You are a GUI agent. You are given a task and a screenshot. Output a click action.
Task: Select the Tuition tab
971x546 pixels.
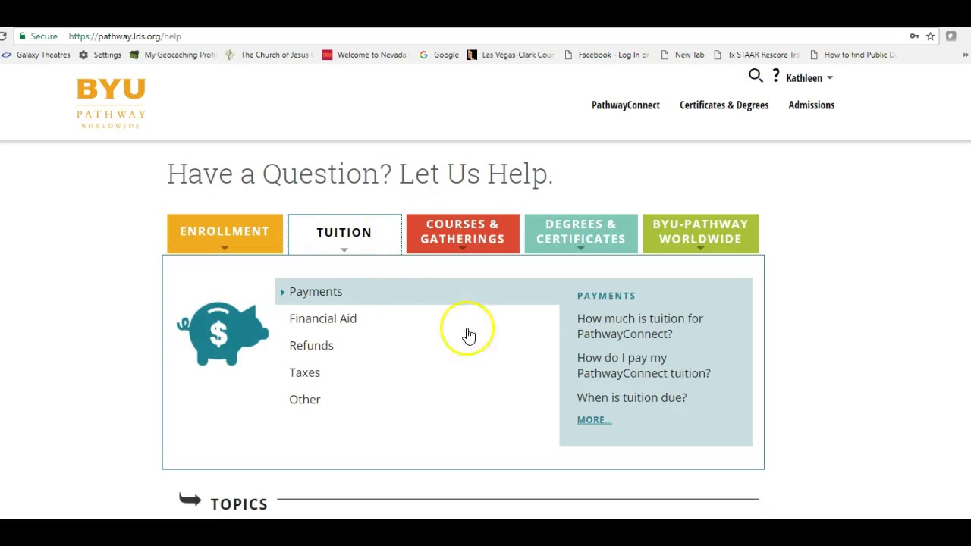[344, 234]
